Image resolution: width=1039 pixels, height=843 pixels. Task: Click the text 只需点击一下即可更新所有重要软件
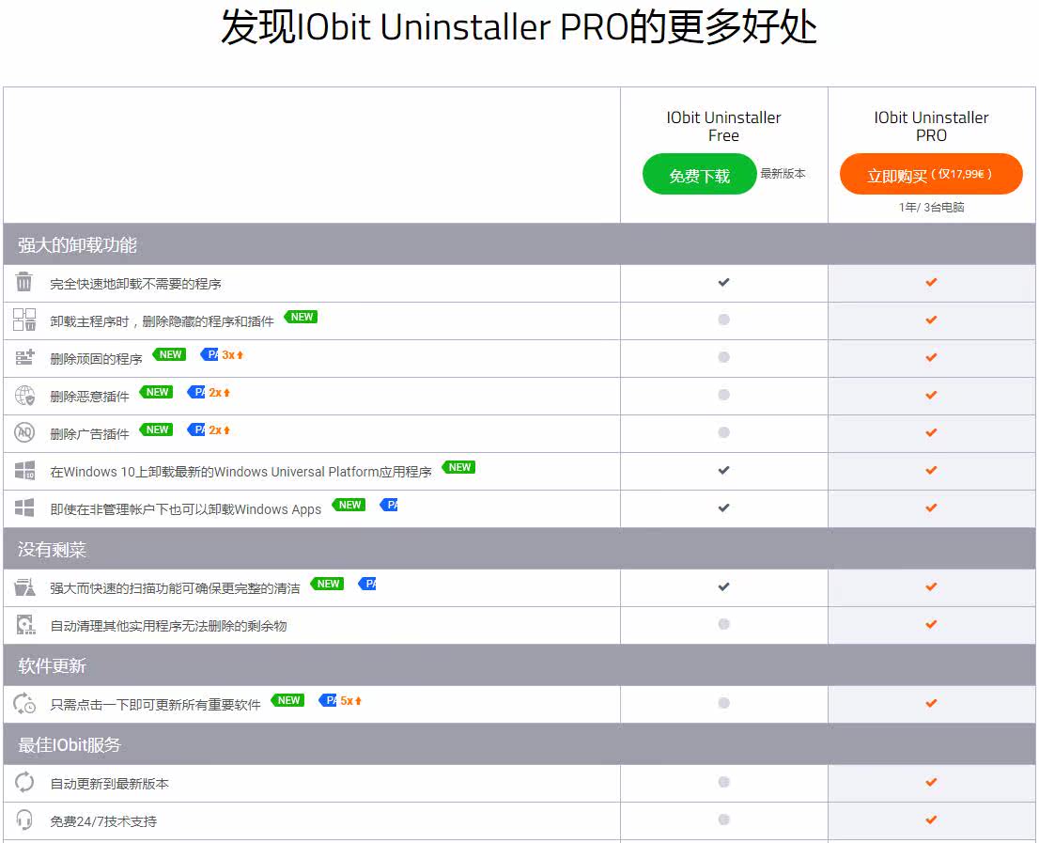click(x=155, y=705)
